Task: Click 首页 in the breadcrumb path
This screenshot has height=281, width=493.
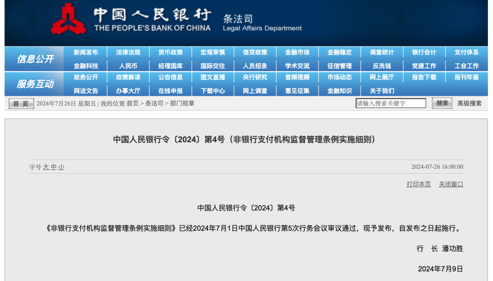Action: coord(132,104)
